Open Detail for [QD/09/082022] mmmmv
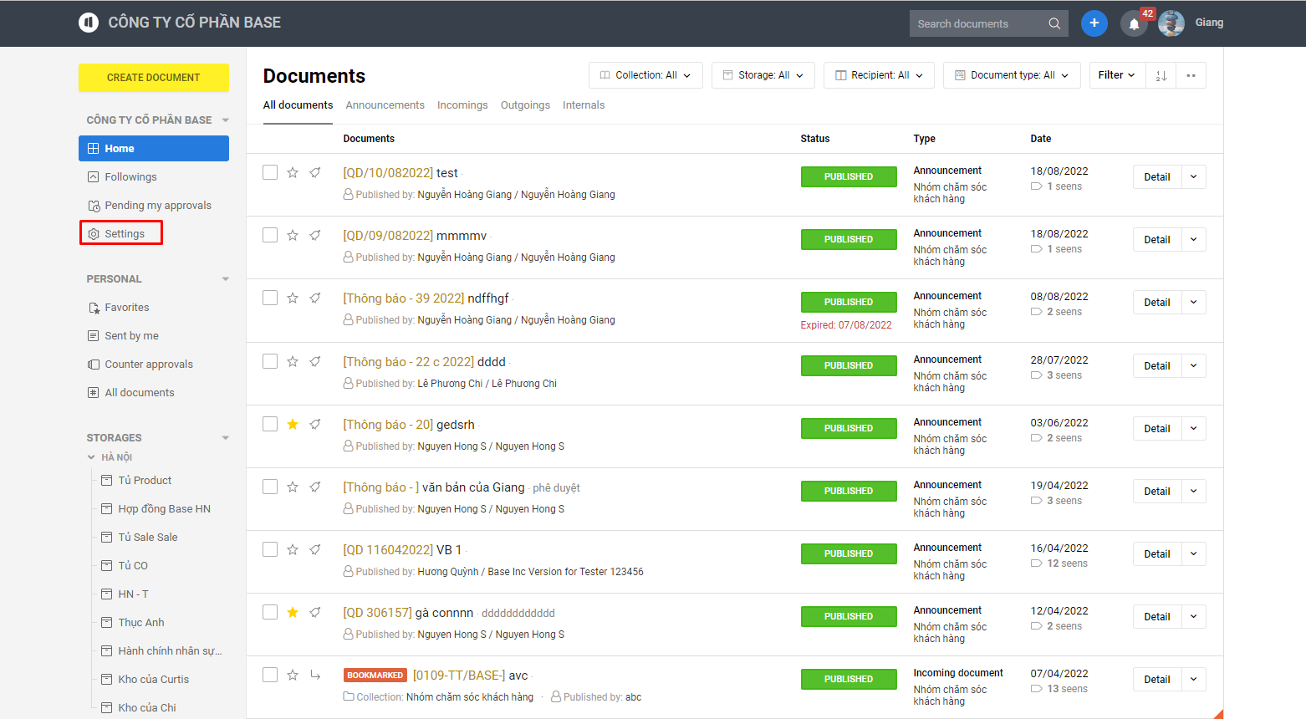Image resolution: width=1306 pixels, height=719 pixels. [1157, 240]
